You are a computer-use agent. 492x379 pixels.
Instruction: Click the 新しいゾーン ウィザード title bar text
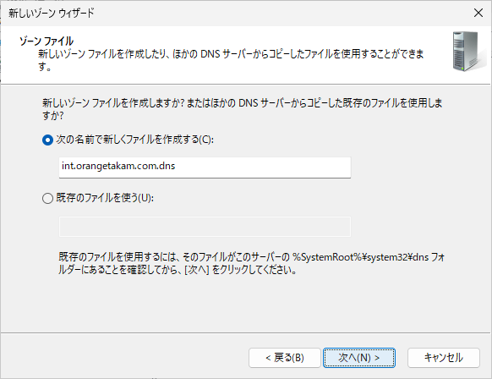tap(52, 14)
